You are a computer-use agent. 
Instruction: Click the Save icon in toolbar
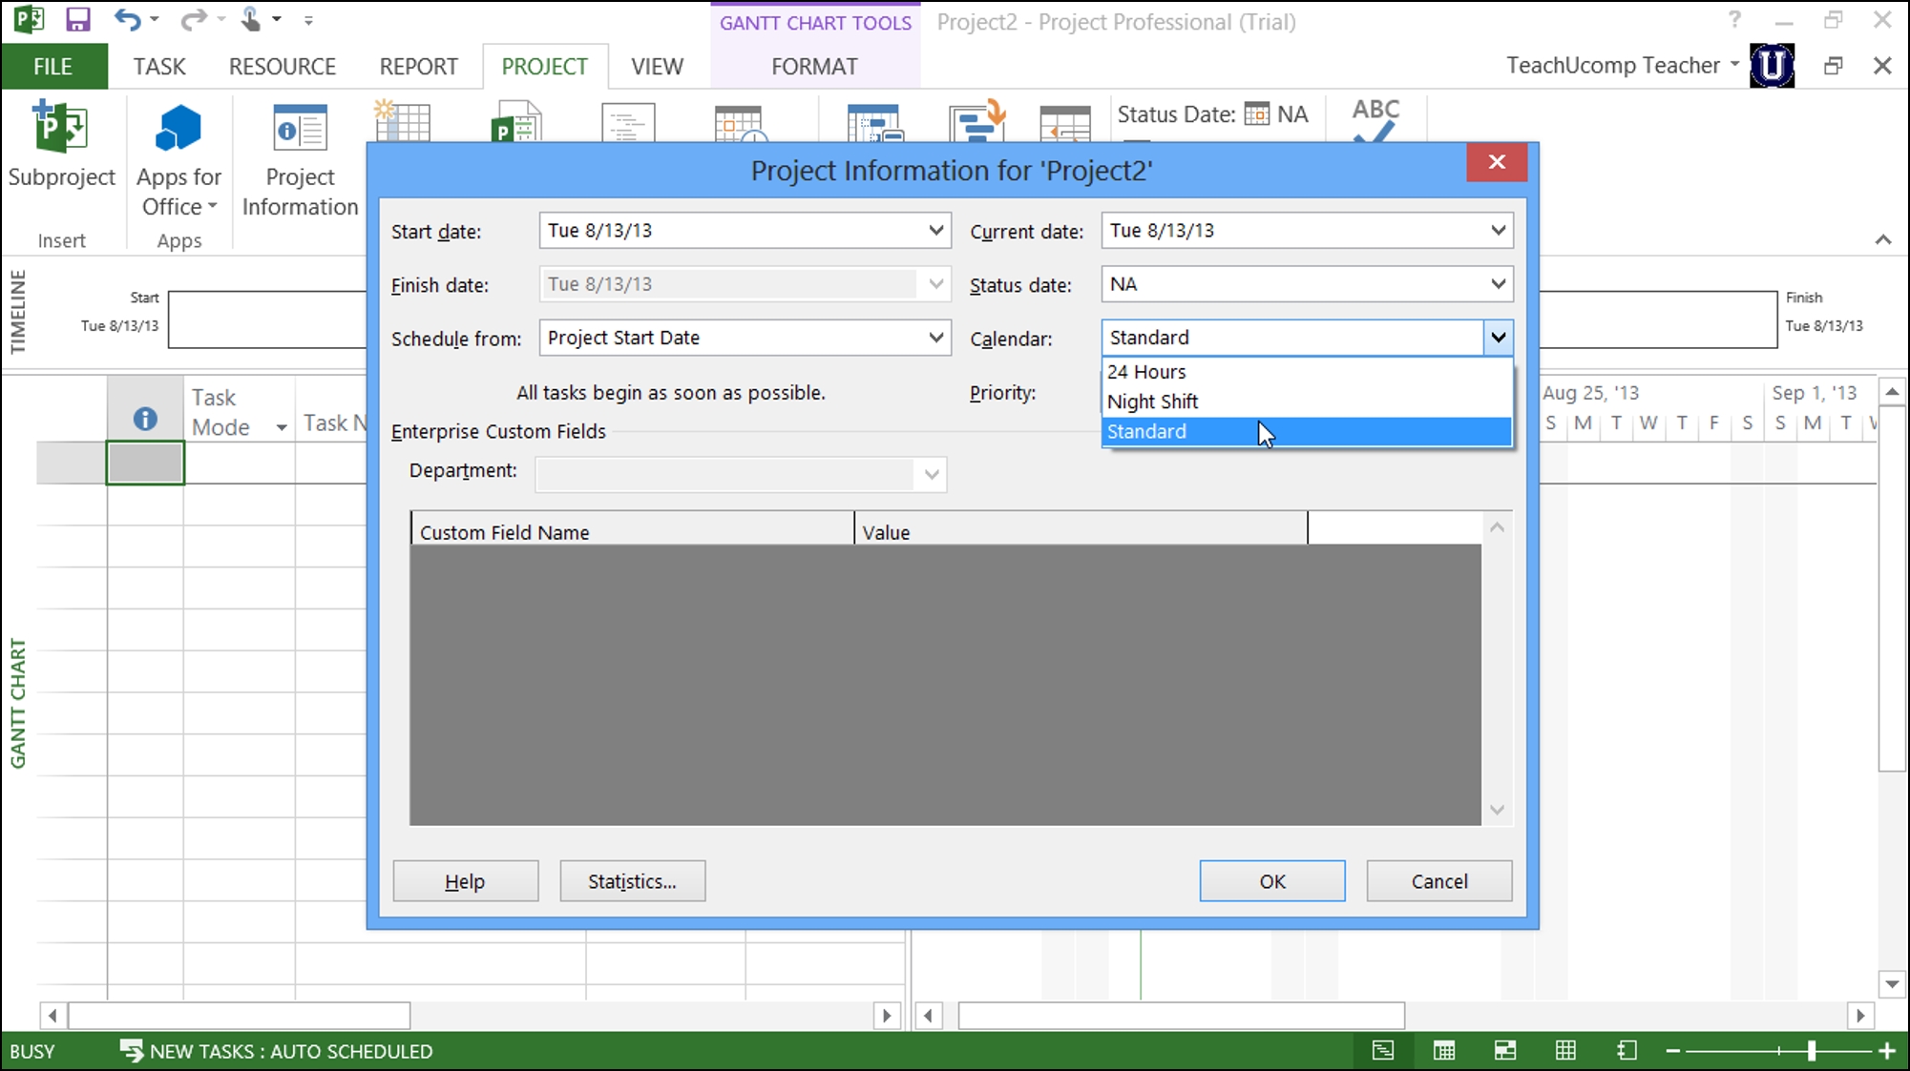click(x=78, y=22)
